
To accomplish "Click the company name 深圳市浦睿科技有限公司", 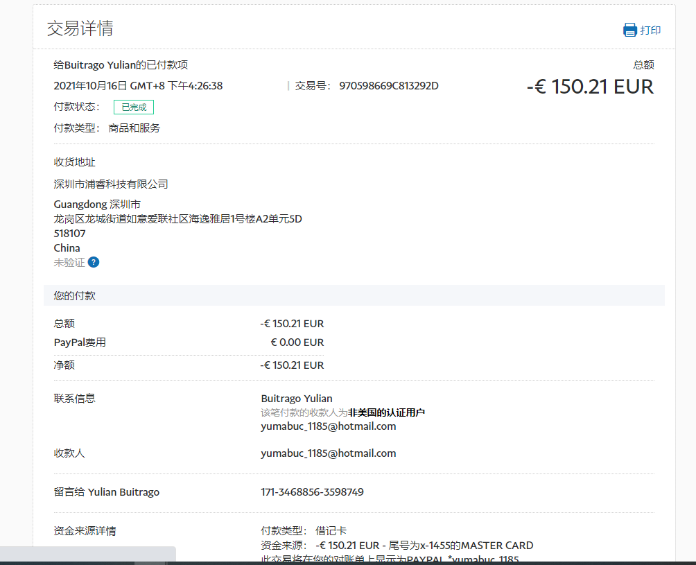I will [x=111, y=184].
